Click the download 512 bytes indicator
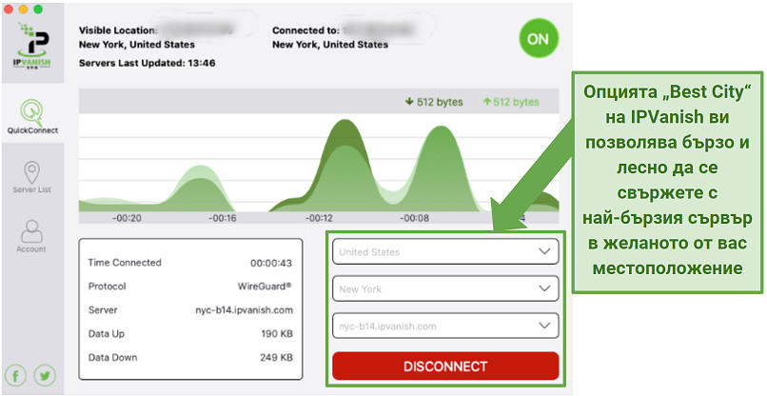Image resolution: width=767 pixels, height=396 pixels. (x=434, y=102)
